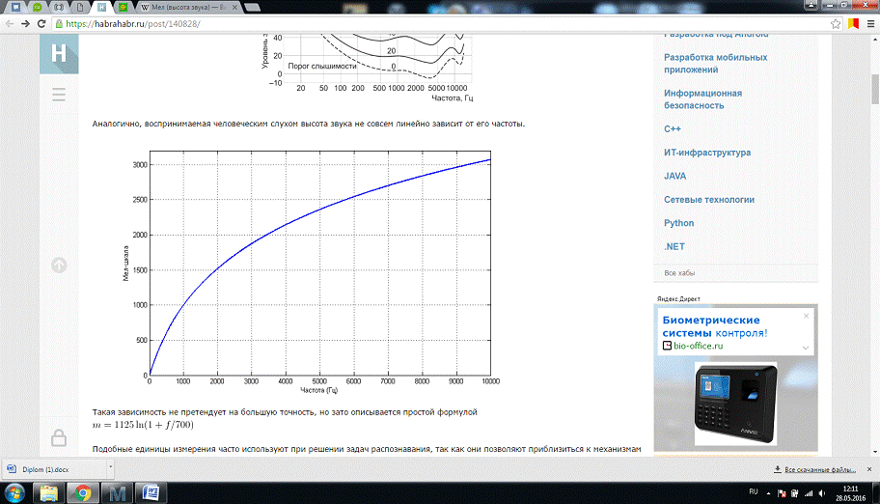This screenshot has height=504, width=880.
Task: Click the Chrome taskbar icon
Action: [x=83, y=493]
